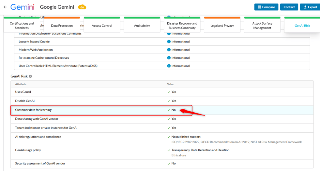Click AI risk regulations and compliance label
This screenshot has height=171, width=320.
(x=38, y=137)
